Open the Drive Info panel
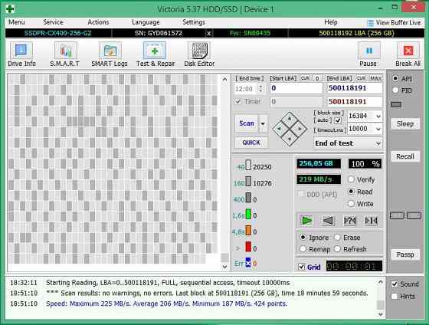Screen dimensions: 429x325 tap(21, 54)
